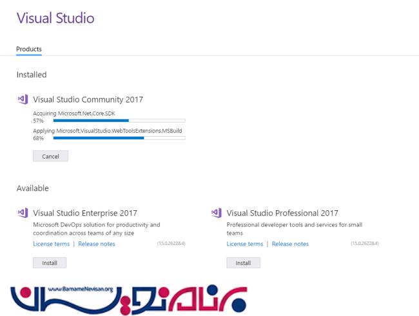
Task: Click the Visual Studio Enterprise 2017 logo icon
Action: [x=23, y=213]
